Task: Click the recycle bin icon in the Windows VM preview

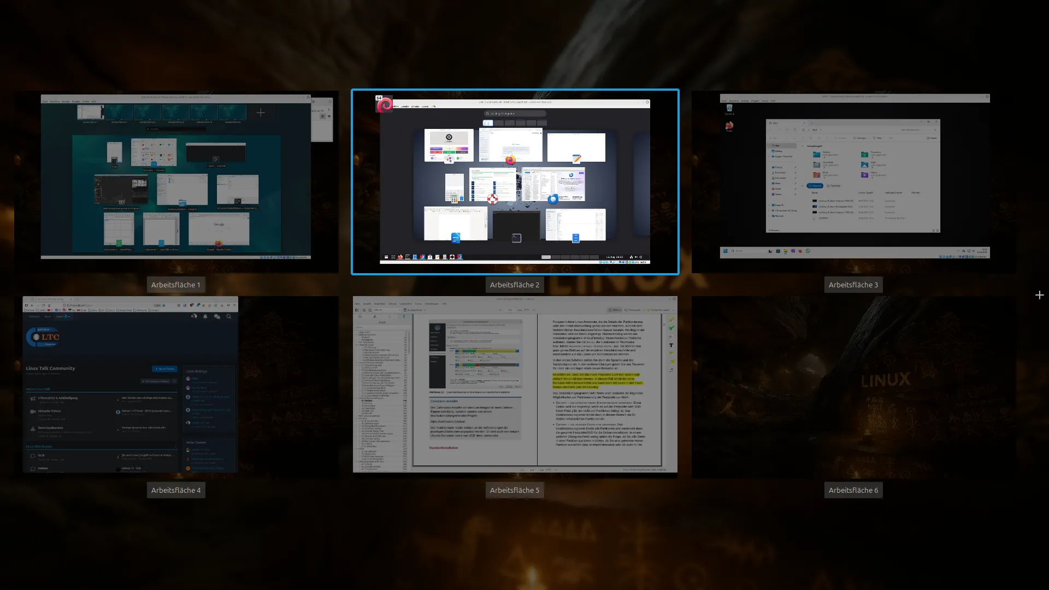Action: [x=729, y=109]
